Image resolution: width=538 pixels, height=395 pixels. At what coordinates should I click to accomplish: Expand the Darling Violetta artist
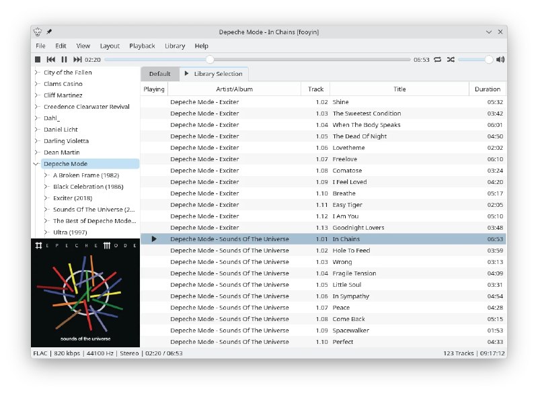37,141
